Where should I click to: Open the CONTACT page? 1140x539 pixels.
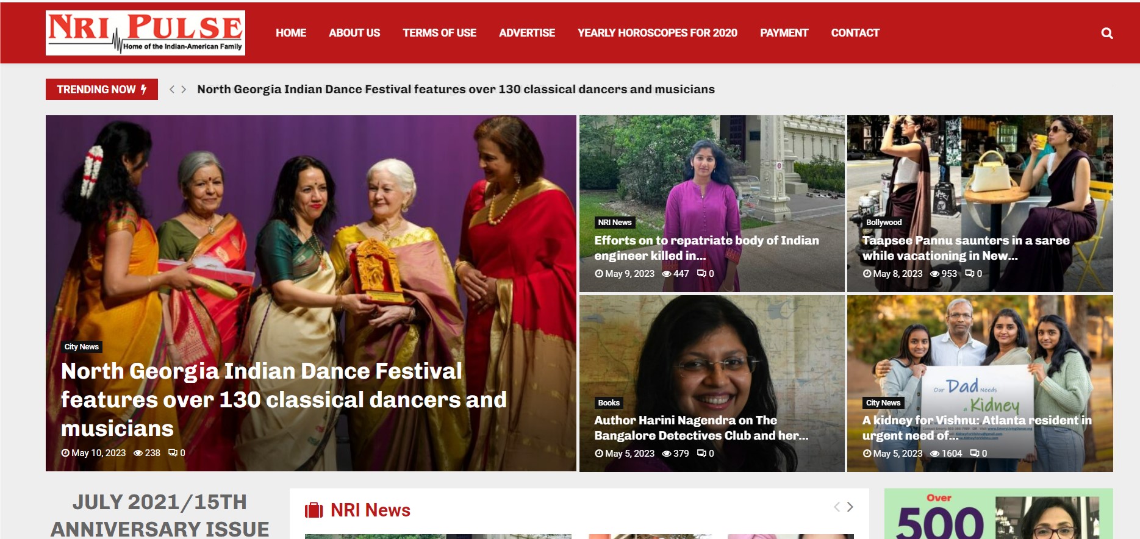(855, 33)
